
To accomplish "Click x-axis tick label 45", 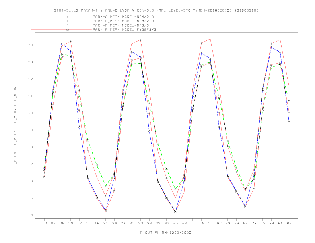I will pos(175,223).
